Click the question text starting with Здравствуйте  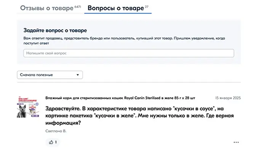pyautogui.click(x=139, y=116)
